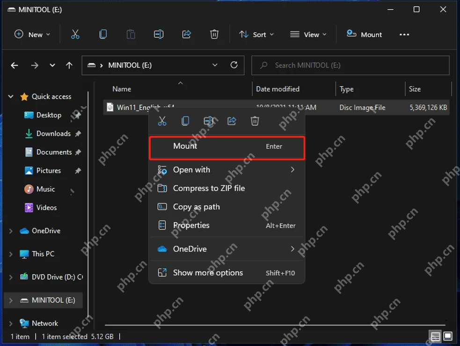This screenshot has width=460, height=346.
Task: Refresh the MINITOOL (E:) folder
Action: (234, 65)
